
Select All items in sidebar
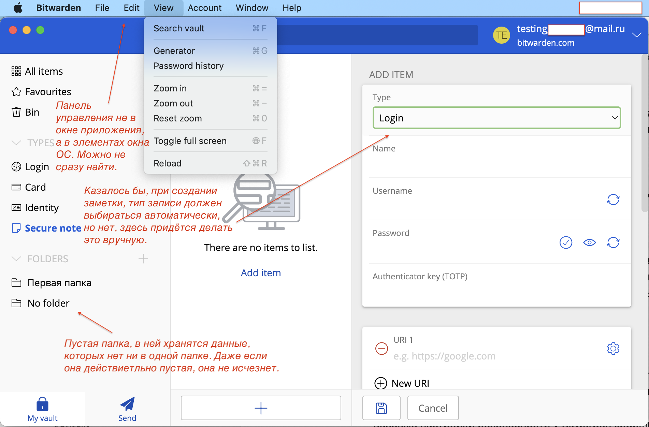pyautogui.click(x=44, y=71)
